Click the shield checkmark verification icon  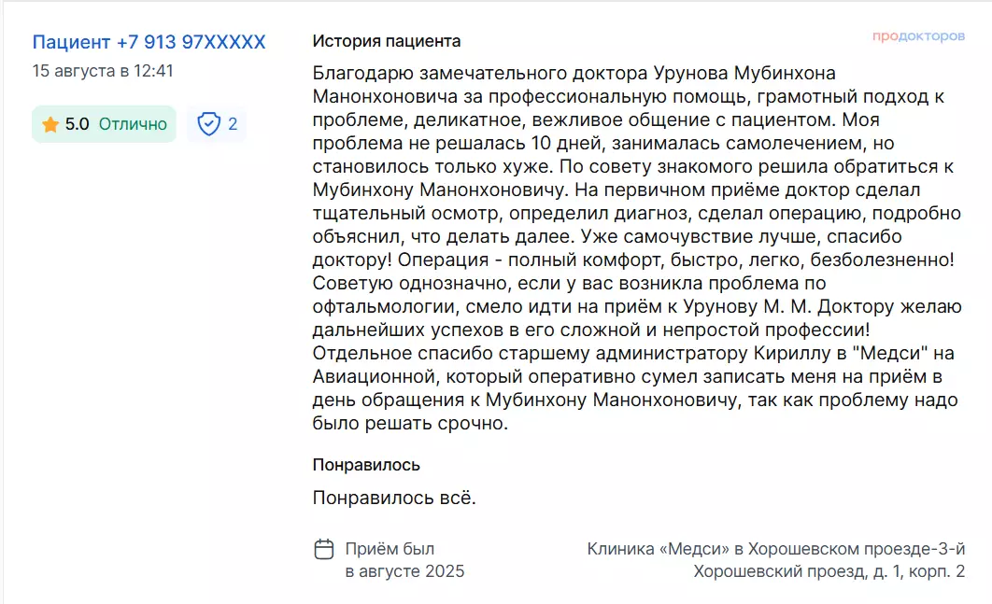pos(208,124)
